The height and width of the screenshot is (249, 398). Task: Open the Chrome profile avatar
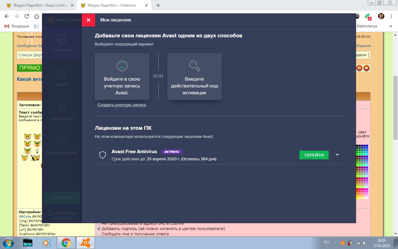[x=381, y=16]
